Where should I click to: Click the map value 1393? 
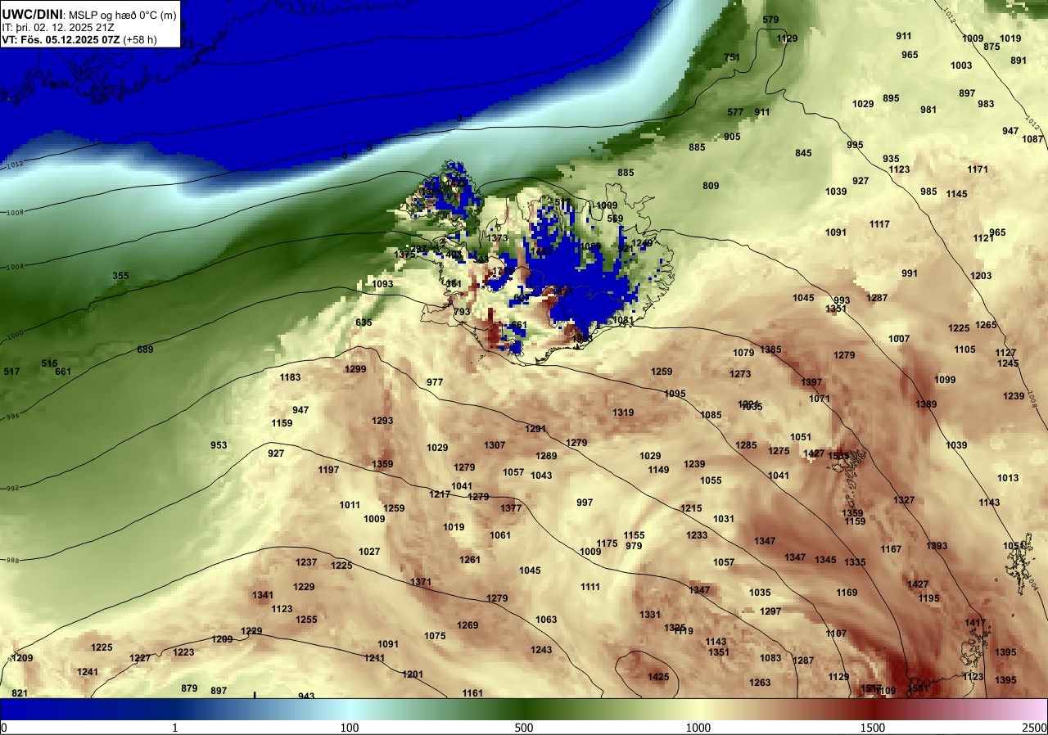937,546
